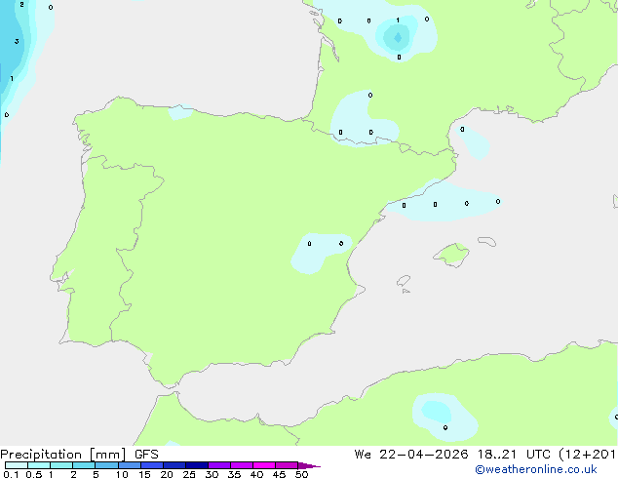This screenshot has height=478, width=618.
Task: Click the 50 mm arrow tip of legend
Action: click(x=309, y=465)
